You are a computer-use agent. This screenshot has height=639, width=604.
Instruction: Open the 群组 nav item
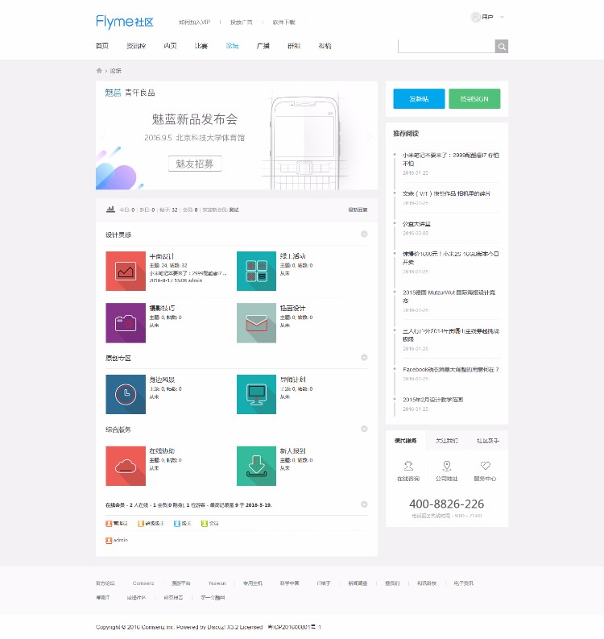pos(294,46)
